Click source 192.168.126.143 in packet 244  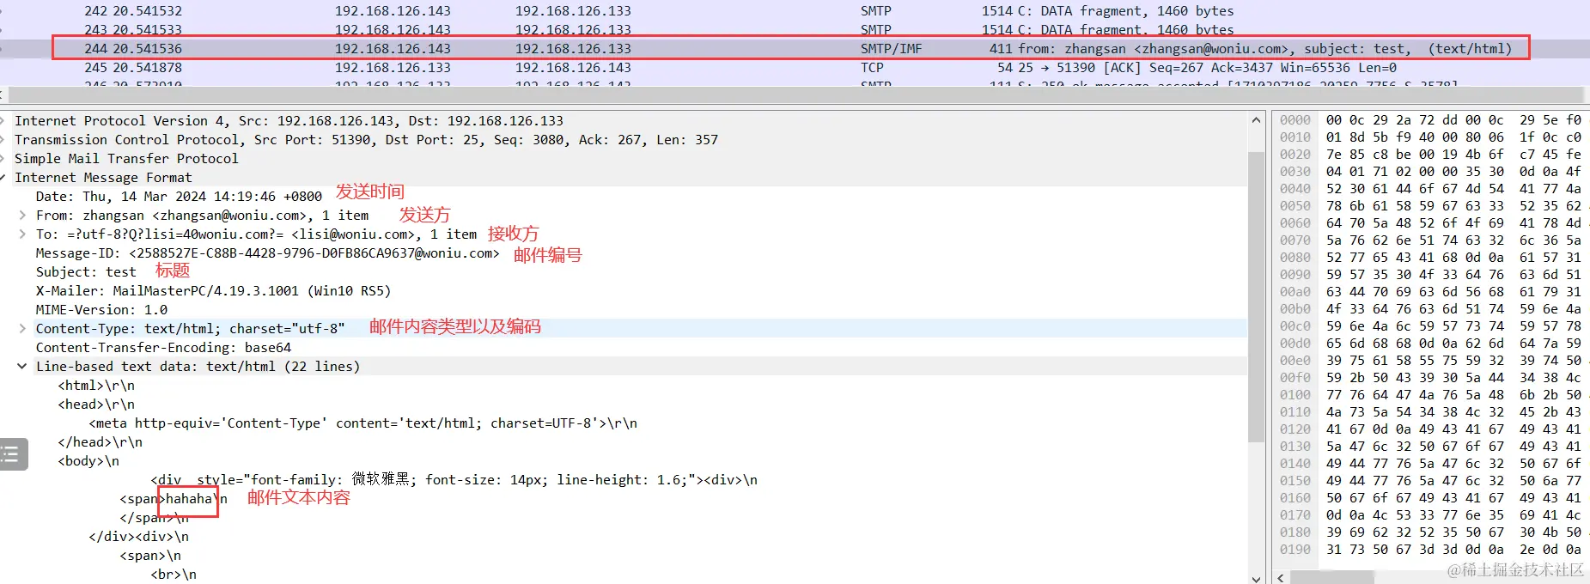tap(393, 48)
